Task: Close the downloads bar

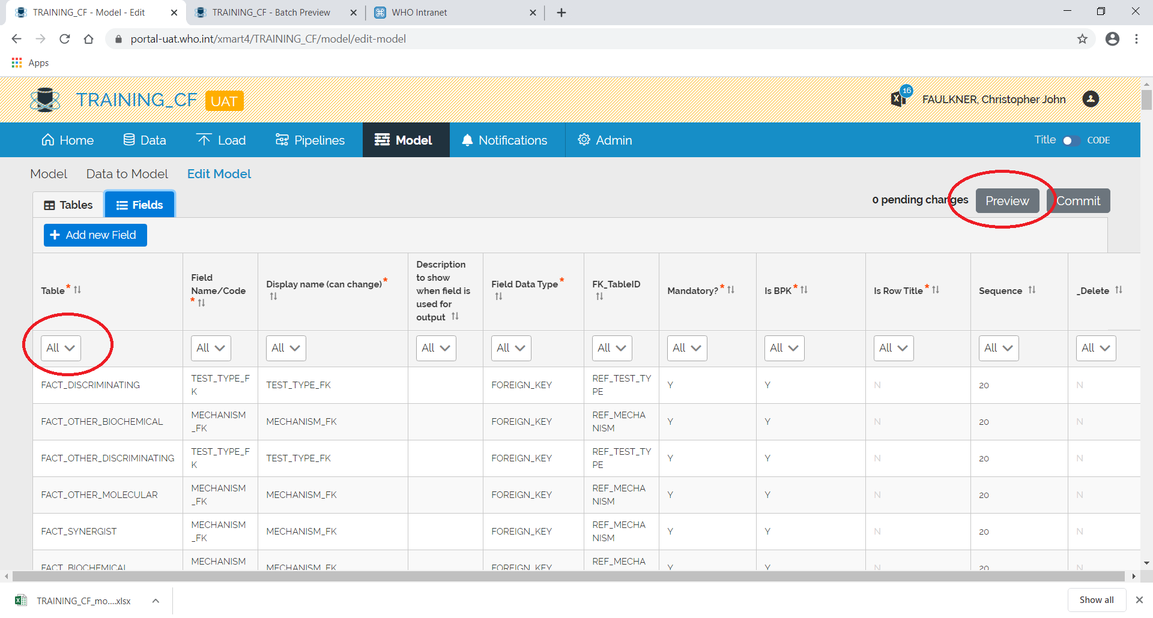Action: 1139,600
